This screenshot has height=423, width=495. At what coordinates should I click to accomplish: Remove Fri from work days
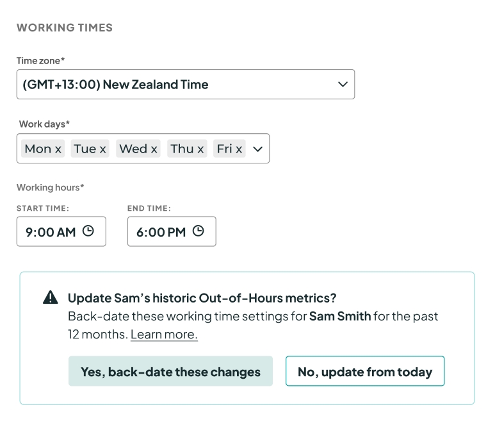click(x=239, y=149)
